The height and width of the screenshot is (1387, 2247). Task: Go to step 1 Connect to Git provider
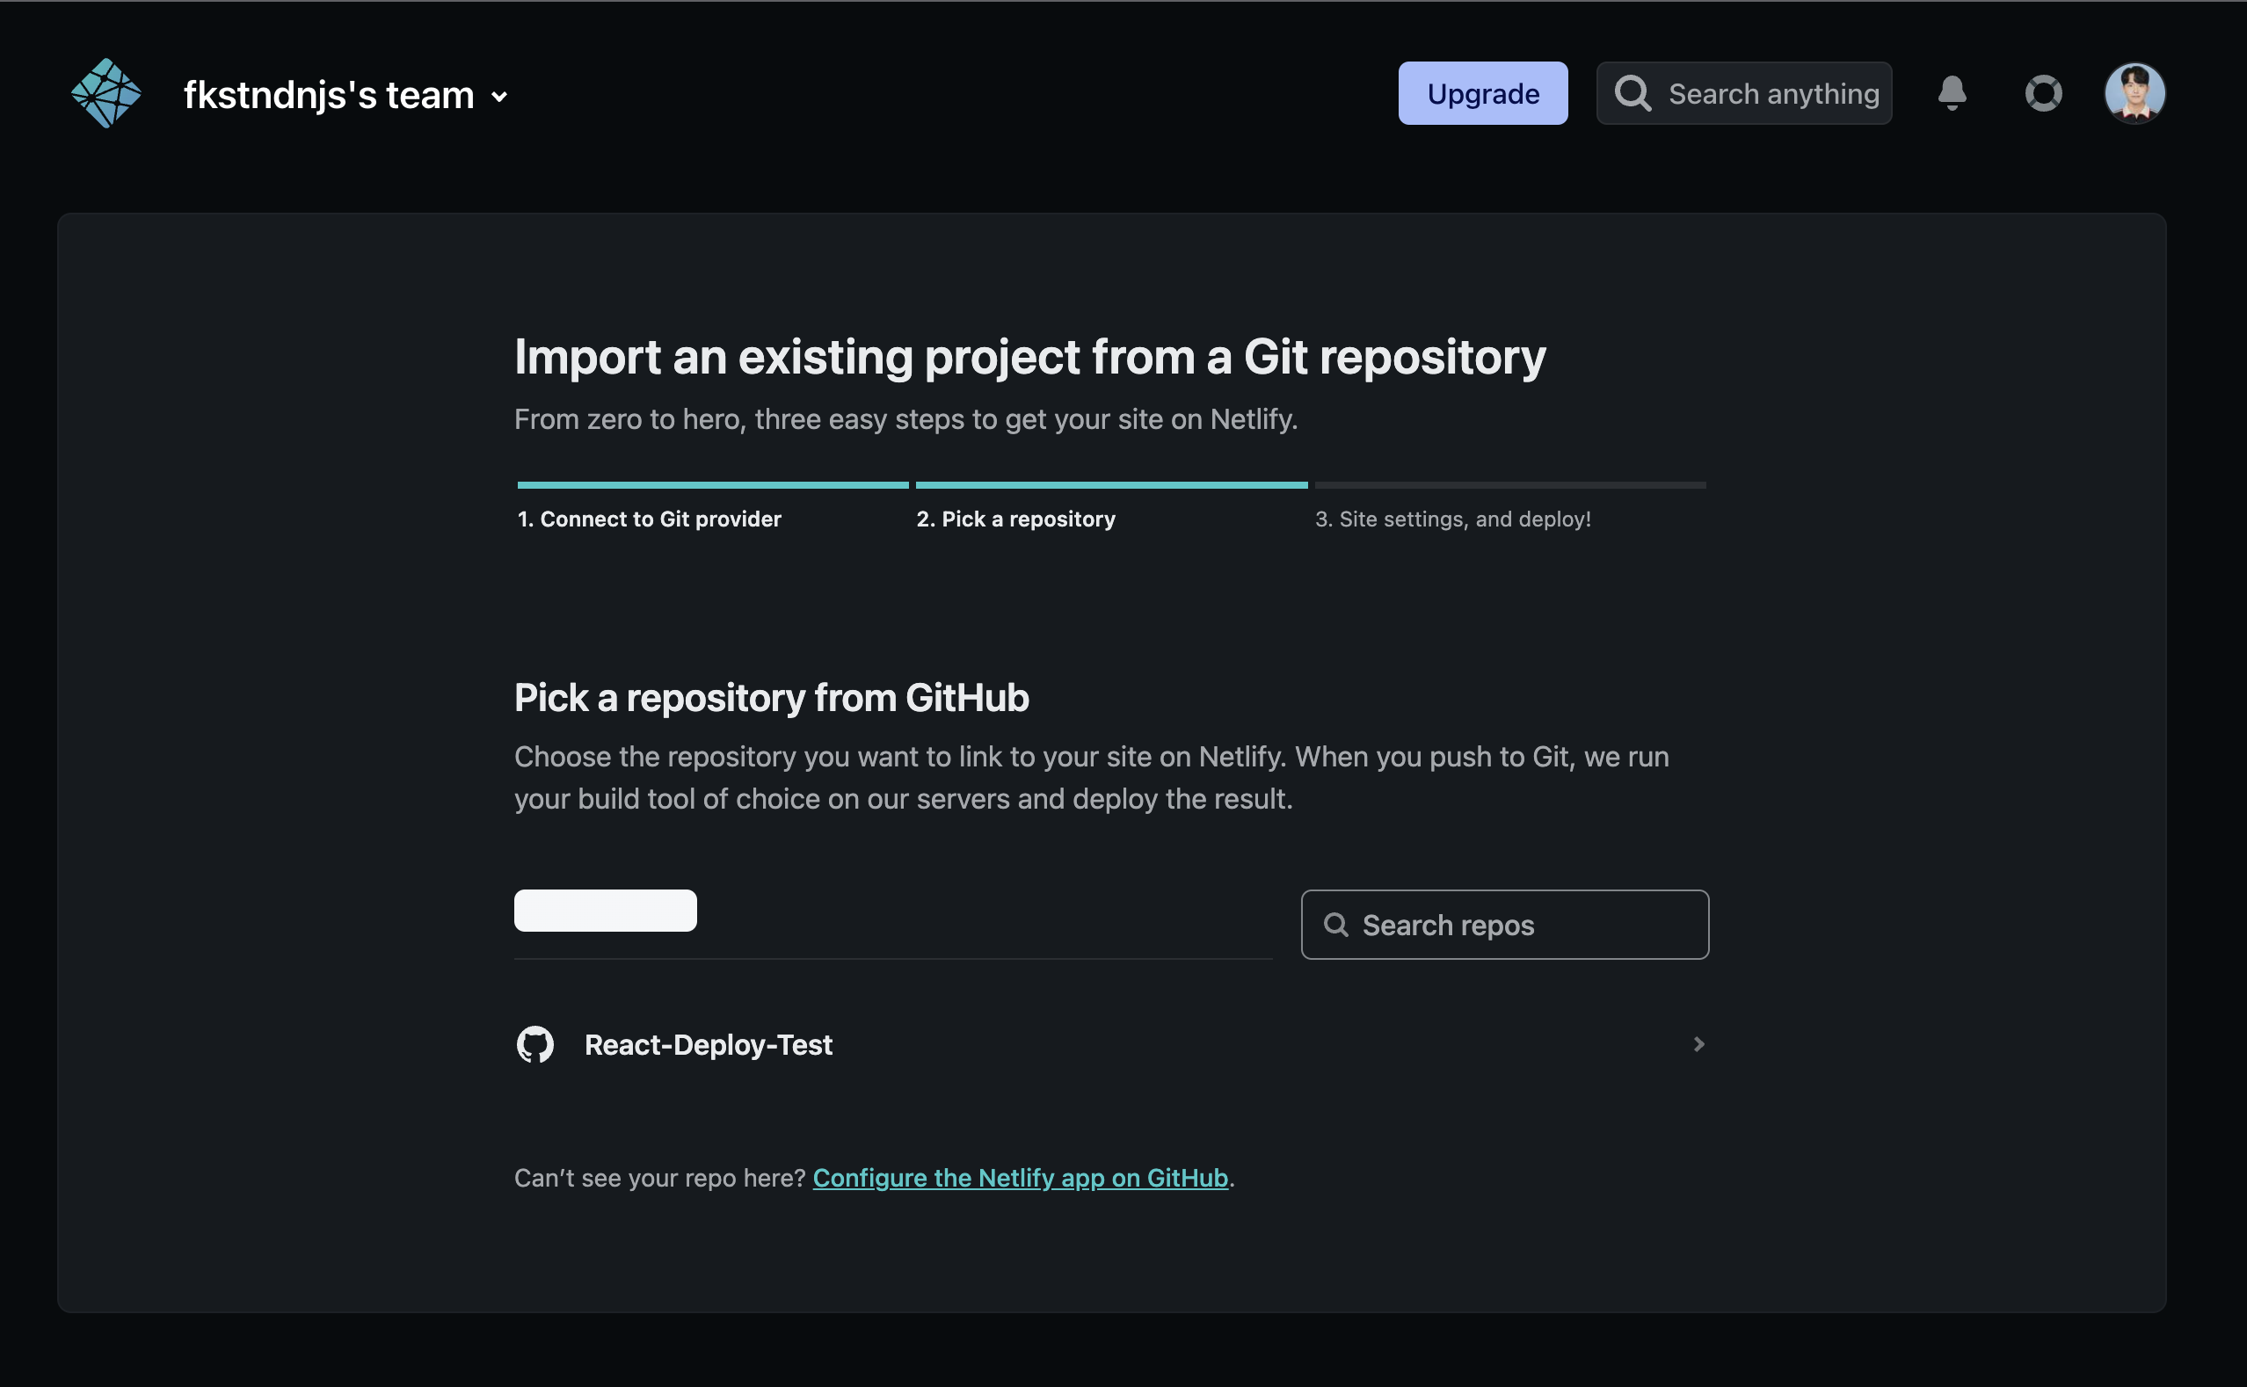(649, 519)
